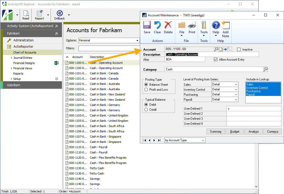The height and width of the screenshot is (194, 284).
Task: Click the feed icon on Fabrikam header
Action: coord(57,33)
